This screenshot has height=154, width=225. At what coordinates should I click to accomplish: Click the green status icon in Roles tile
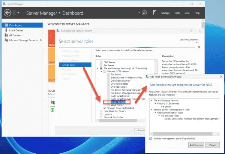click(52, 110)
